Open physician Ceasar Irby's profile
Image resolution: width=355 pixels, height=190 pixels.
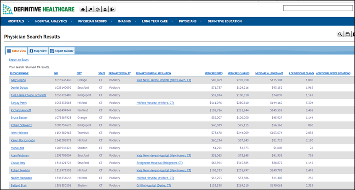18,163
